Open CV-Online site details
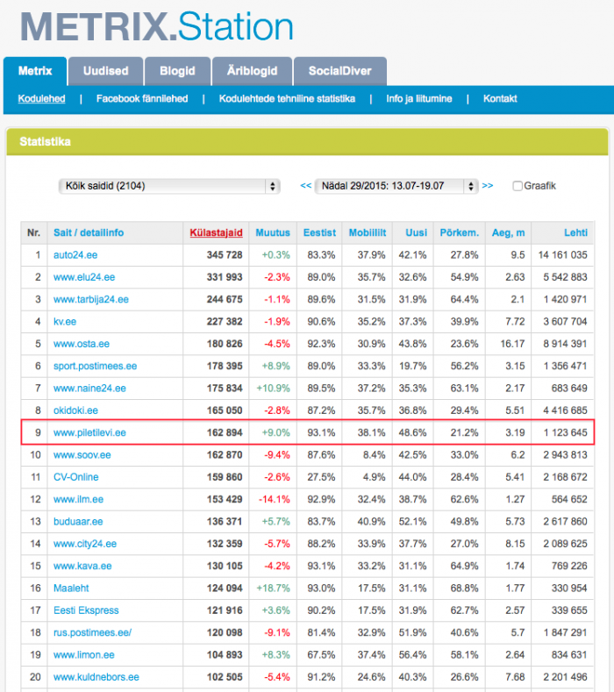The width and height of the screenshot is (614, 692). coord(76,477)
